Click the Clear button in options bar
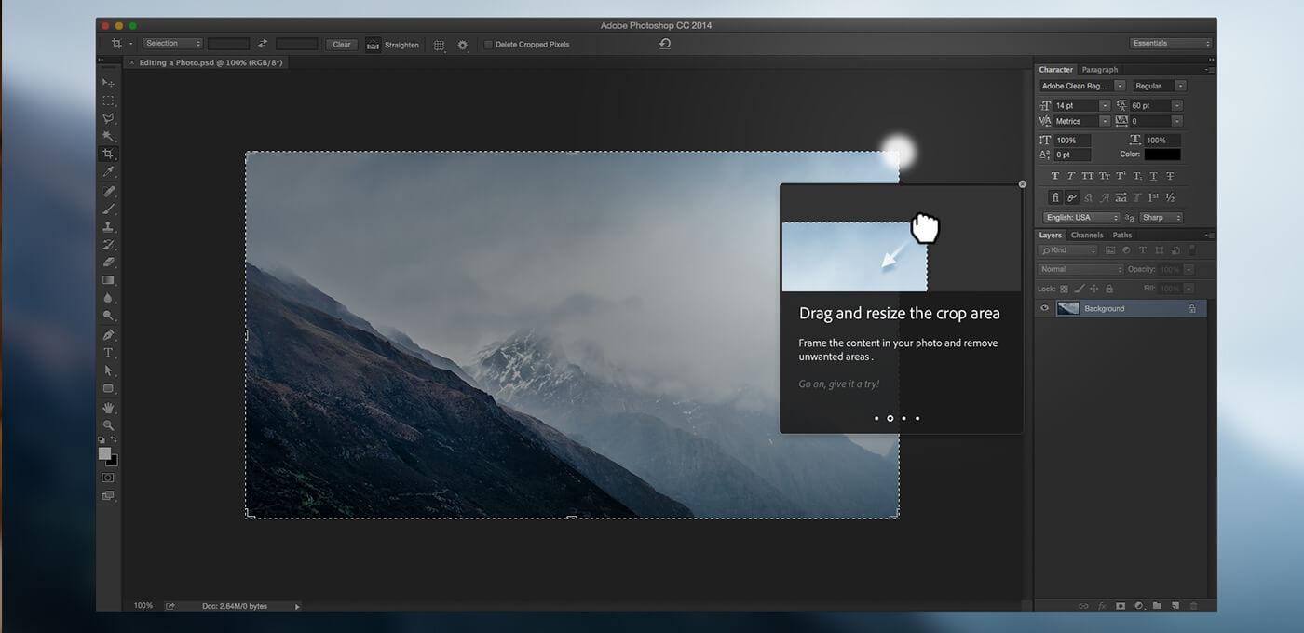1304x633 pixels. pos(341,44)
